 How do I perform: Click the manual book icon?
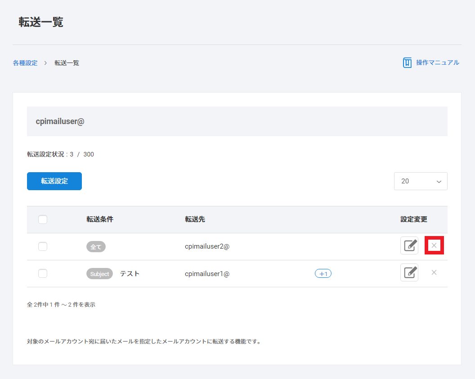pyautogui.click(x=407, y=62)
